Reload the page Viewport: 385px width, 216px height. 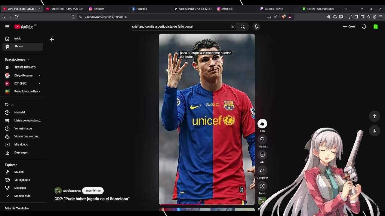[x=16, y=17]
